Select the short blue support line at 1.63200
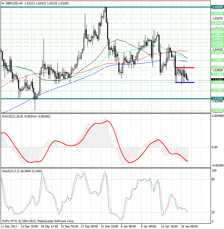This screenshot has width=224, height=229. click(x=185, y=83)
